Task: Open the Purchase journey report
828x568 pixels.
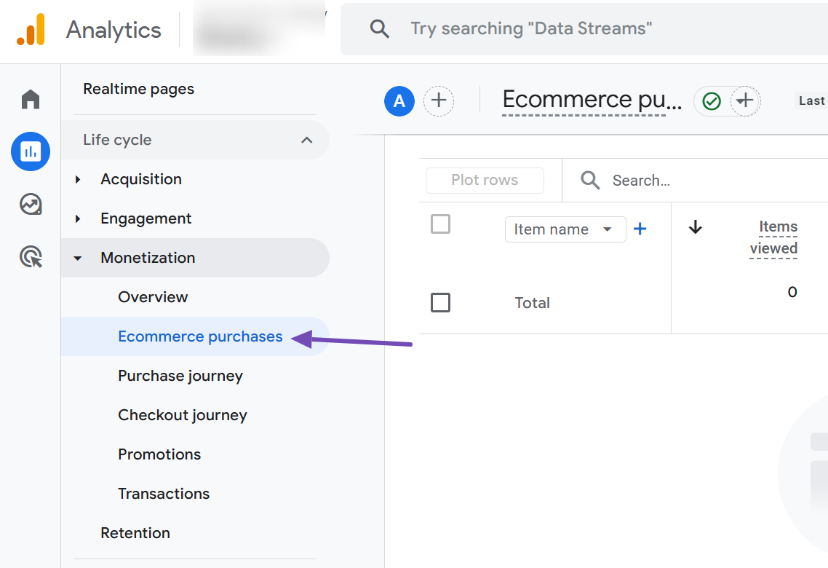Action: pyautogui.click(x=180, y=376)
